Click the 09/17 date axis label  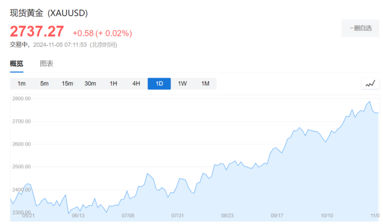[x=277, y=216]
